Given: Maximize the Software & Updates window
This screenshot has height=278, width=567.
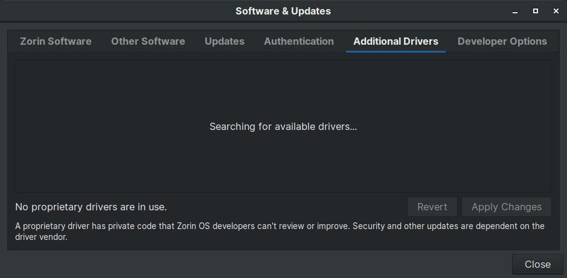Looking at the screenshot, I should tap(536, 11).
